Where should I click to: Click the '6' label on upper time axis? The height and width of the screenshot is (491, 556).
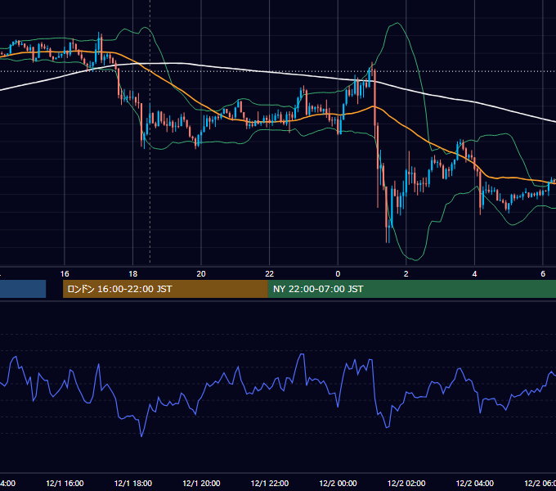[x=543, y=274]
